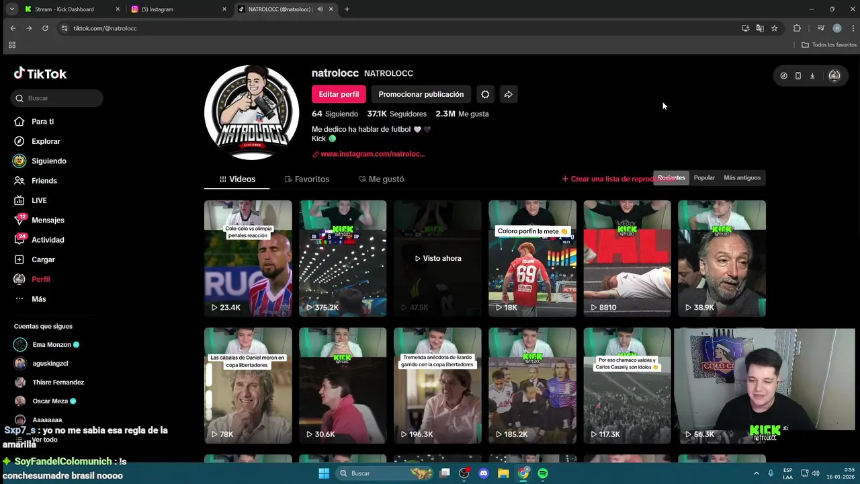Viewport: 860px width, 484px height.
Task: Select the Me gustó tab
Action: click(x=382, y=179)
